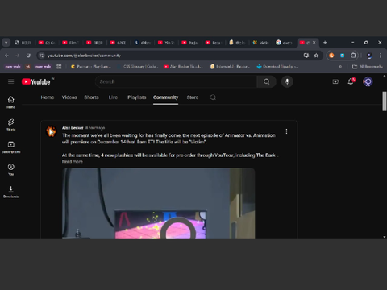This screenshot has width=387, height=290.
Task: Open the three-dot menu on Alan Becker's post
Action: point(286,131)
